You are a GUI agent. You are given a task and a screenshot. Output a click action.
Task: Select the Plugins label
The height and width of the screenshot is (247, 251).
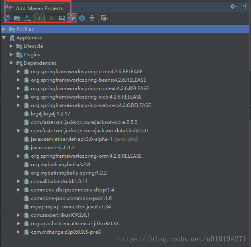tap(32, 55)
